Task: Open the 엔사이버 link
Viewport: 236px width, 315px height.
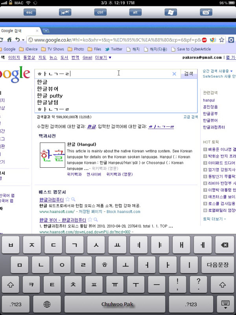Action: 94,174
